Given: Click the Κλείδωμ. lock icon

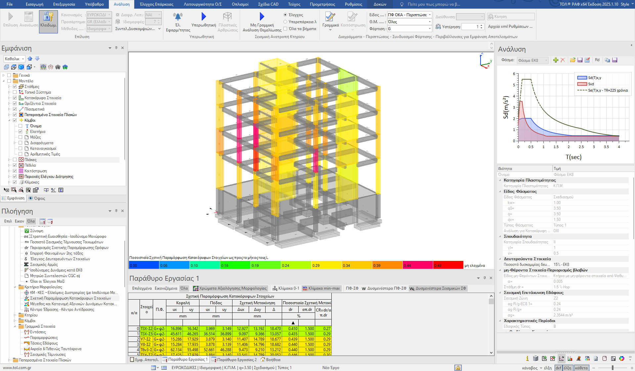Looking at the screenshot, I should tap(48, 17).
